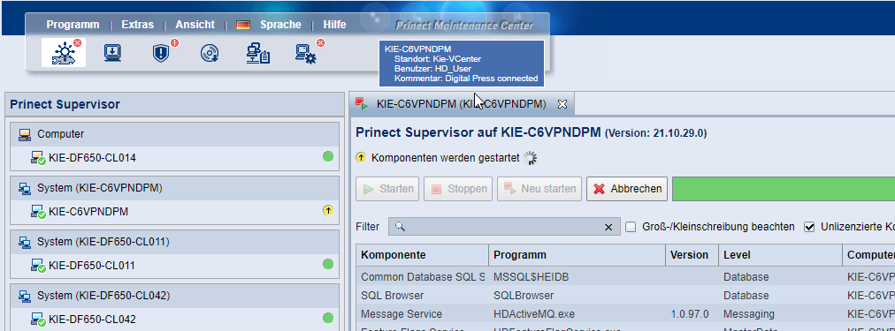Select KIE-DF650-CL011 in the tree
The image size is (895, 331).
(x=174, y=265)
